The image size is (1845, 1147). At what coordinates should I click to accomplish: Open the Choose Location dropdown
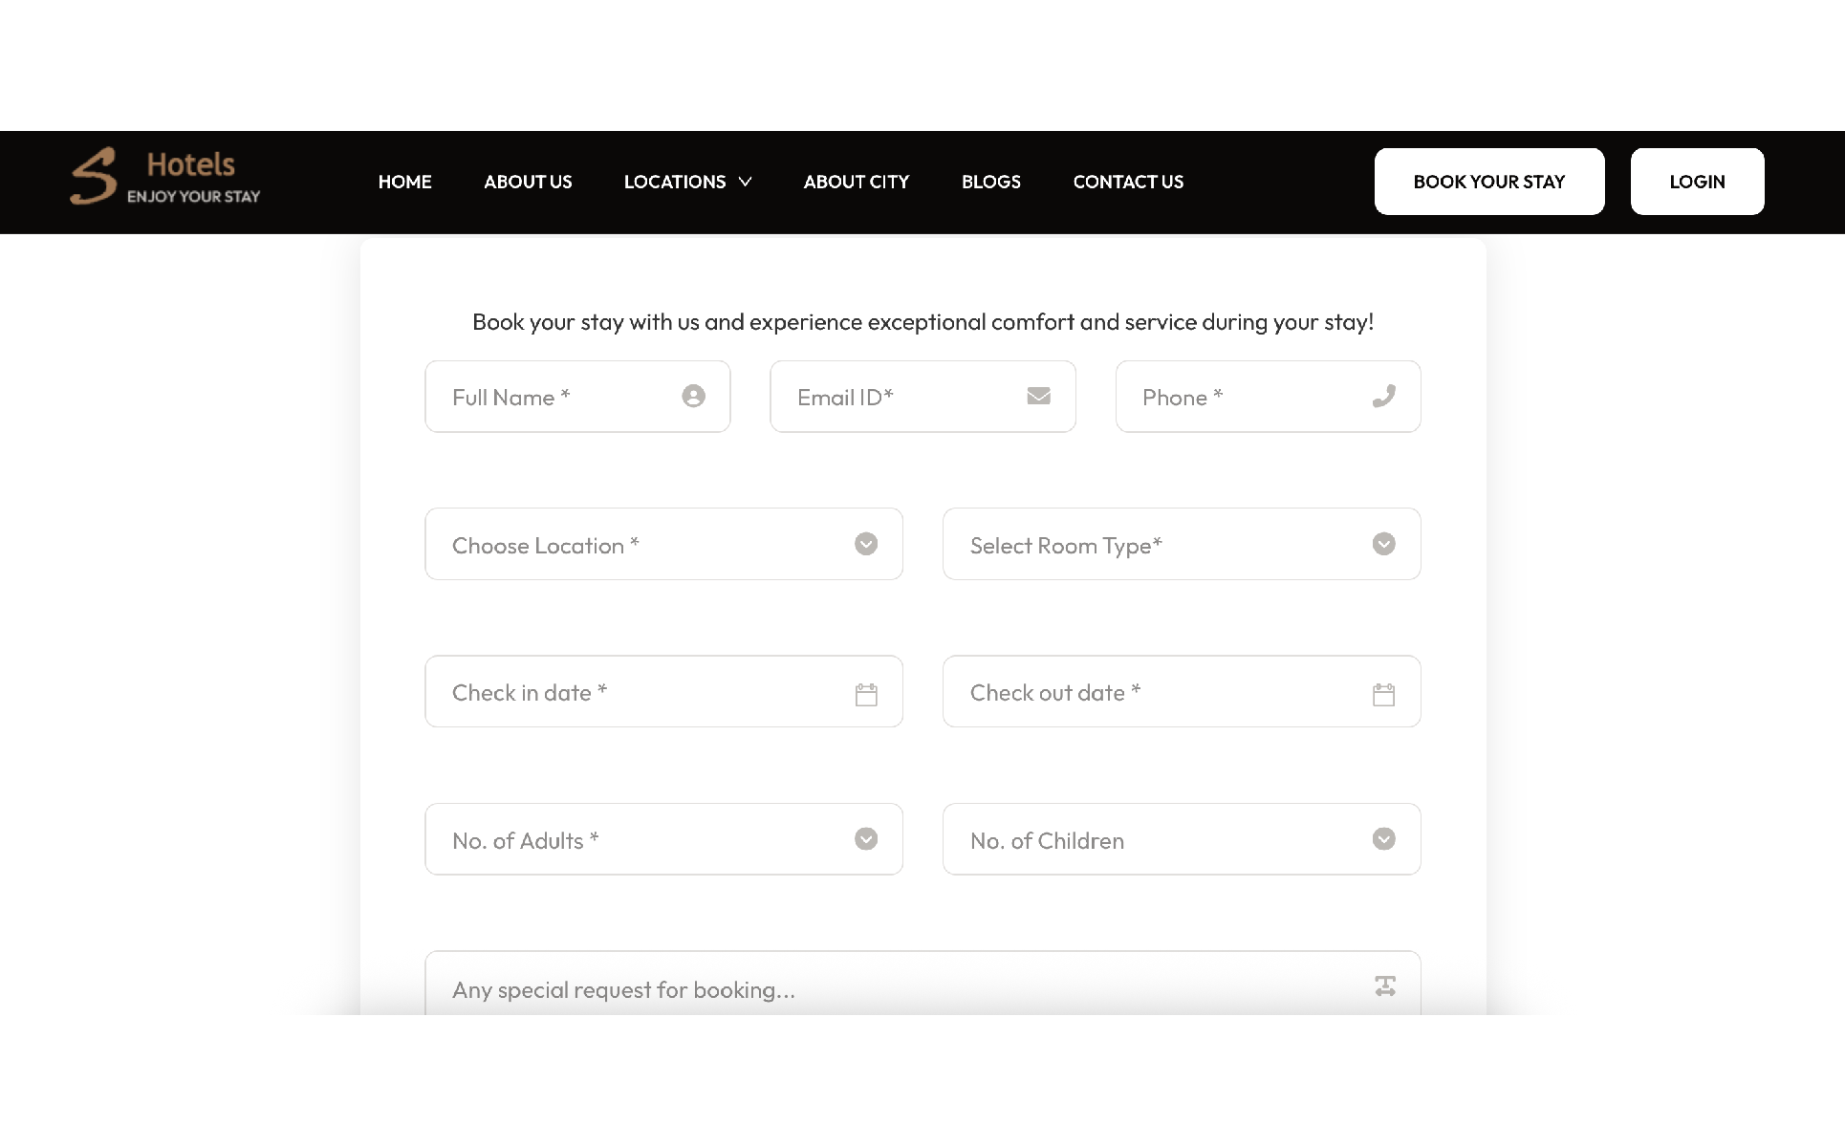[x=663, y=544]
